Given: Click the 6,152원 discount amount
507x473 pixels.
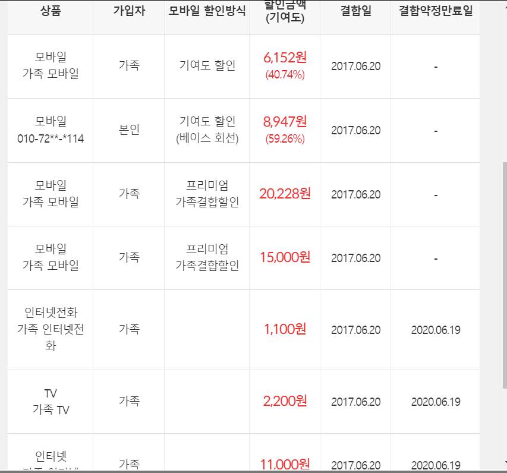Looking at the screenshot, I should click(285, 58).
